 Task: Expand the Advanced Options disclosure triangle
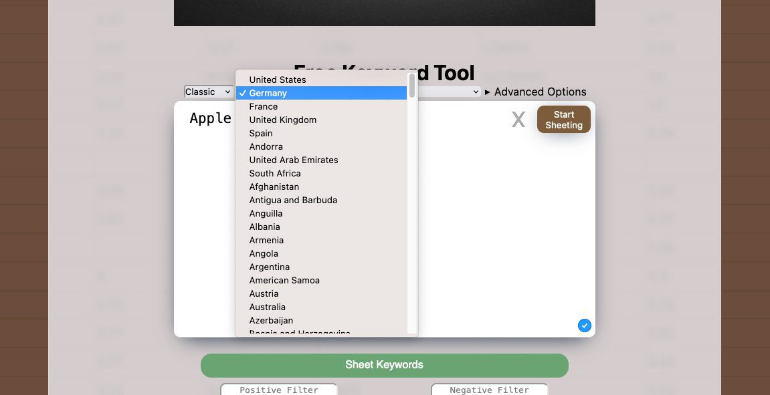pos(488,92)
